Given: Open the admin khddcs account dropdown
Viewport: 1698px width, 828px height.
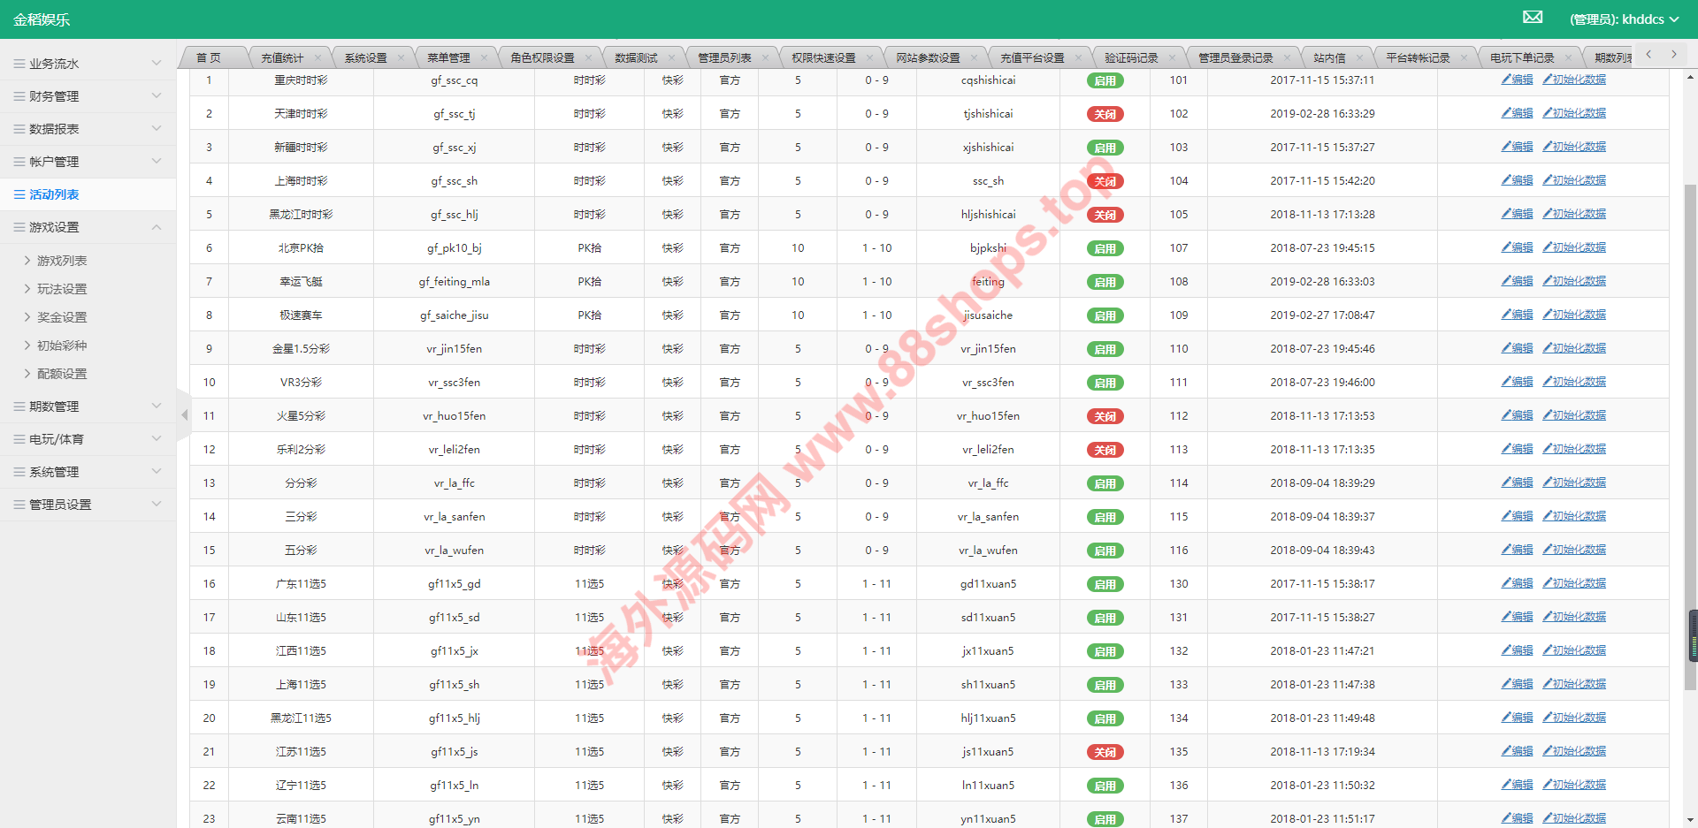Looking at the screenshot, I should 1624,19.
